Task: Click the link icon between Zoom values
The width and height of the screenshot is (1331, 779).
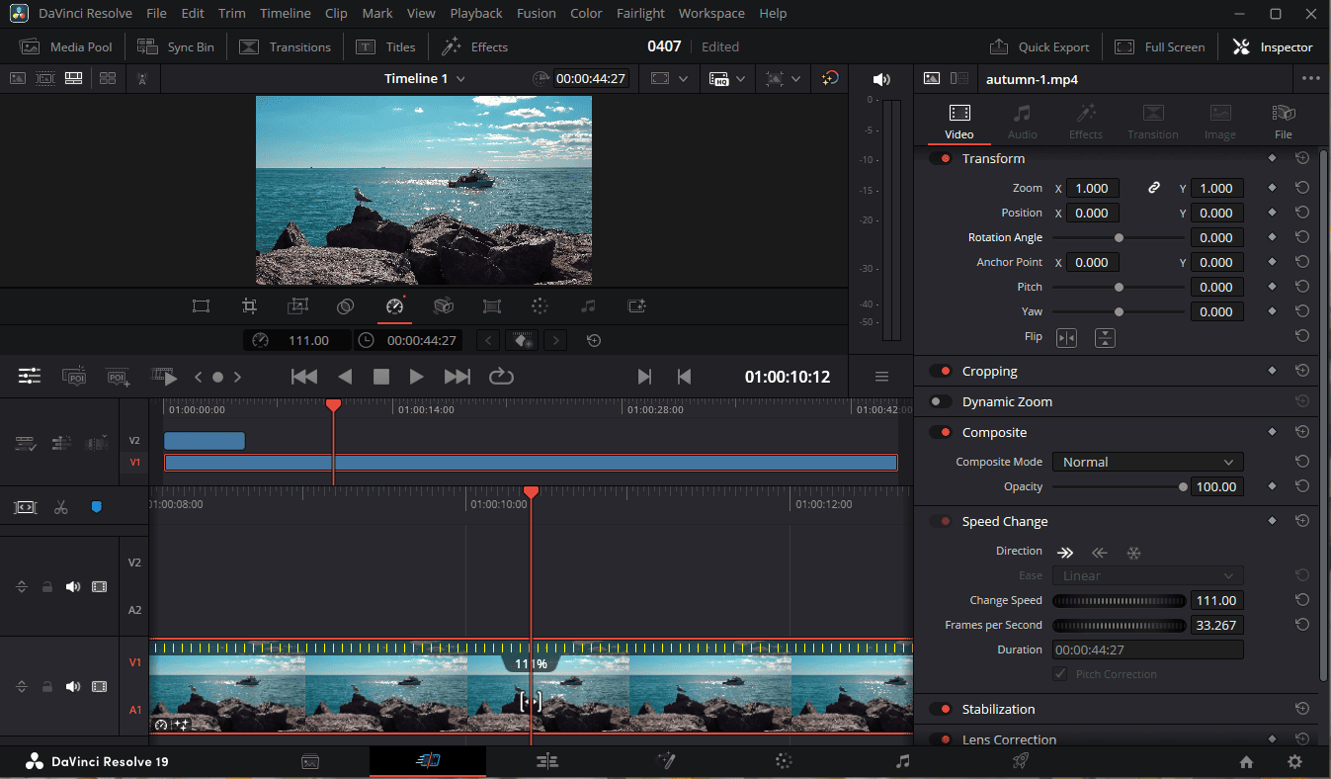Action: click(1153, 188)
